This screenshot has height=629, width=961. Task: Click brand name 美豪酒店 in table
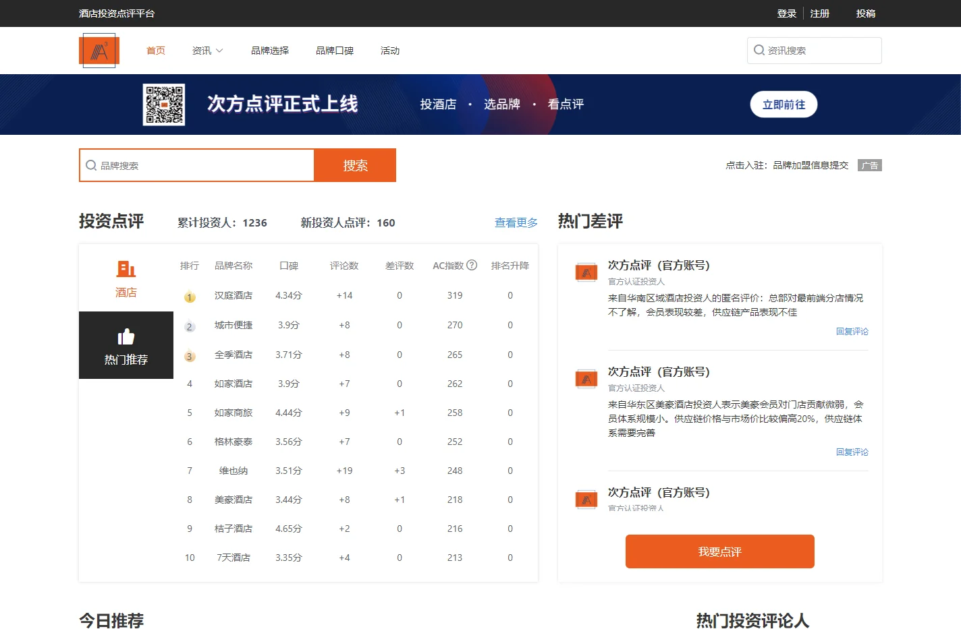pyautogui.click(x=234, y=500)
